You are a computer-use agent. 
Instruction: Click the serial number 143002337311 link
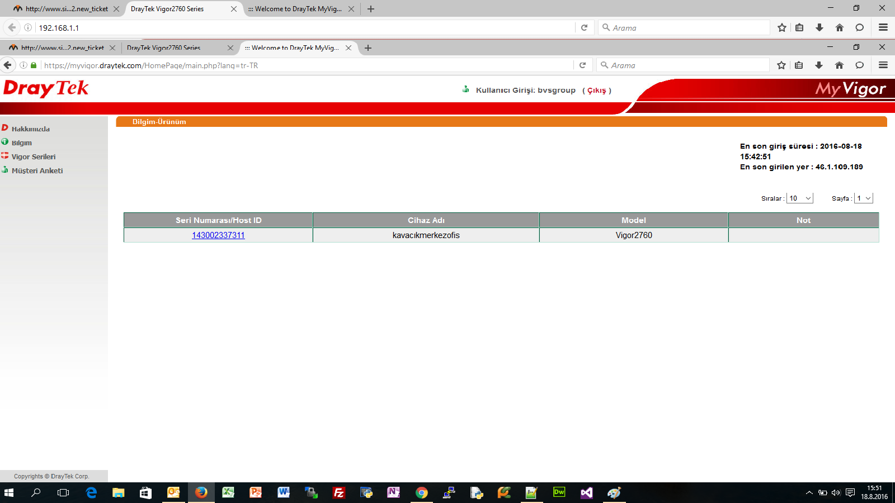click(x=218, y=235)
